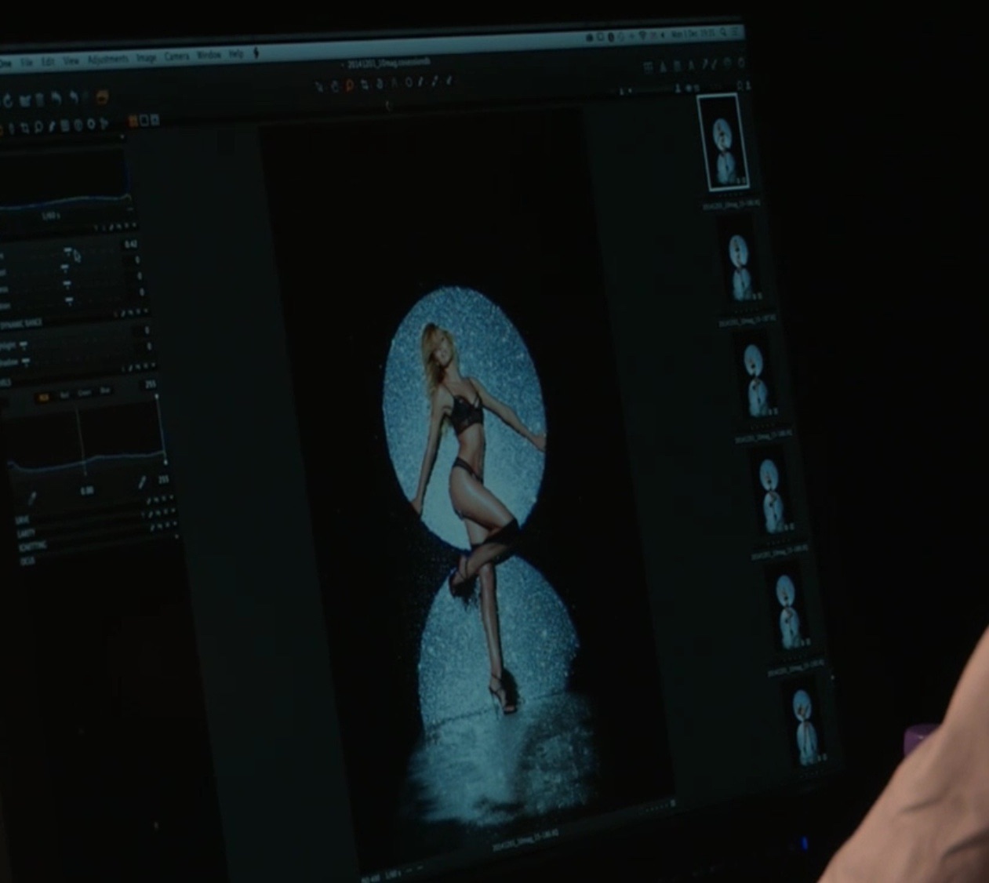Open the Help menu

coord(236,54)
